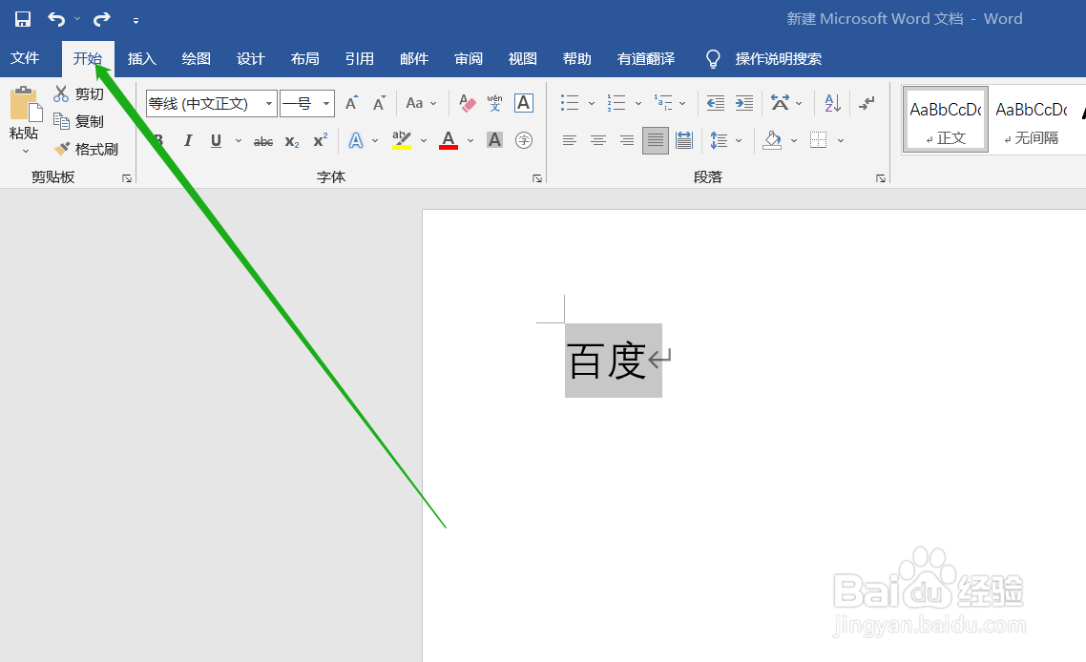Apply text effects with the blue A icon
This screenshot has width=1086, height=662.
[356, 140]
